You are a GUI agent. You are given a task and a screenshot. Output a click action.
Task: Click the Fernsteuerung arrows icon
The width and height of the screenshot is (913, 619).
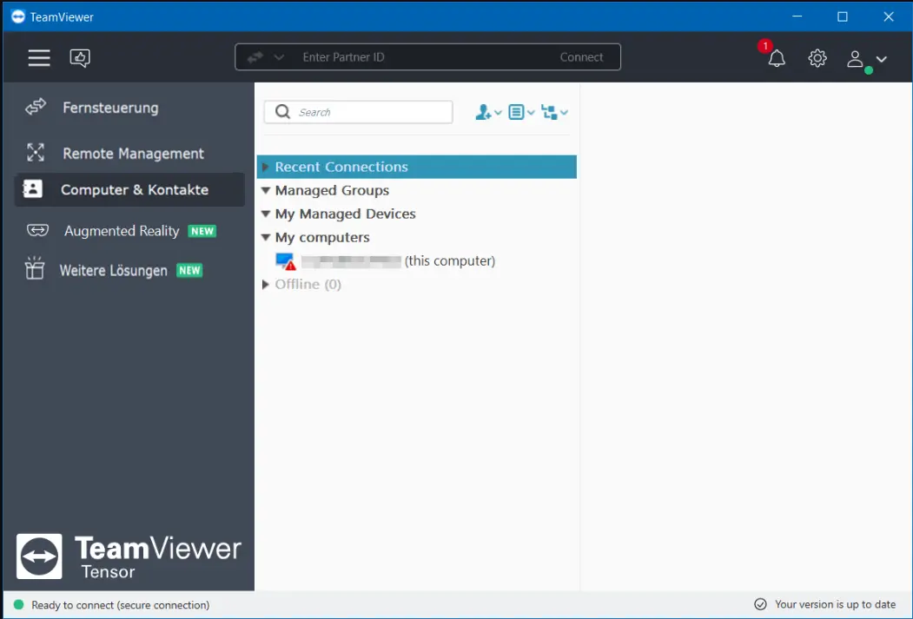36,107
